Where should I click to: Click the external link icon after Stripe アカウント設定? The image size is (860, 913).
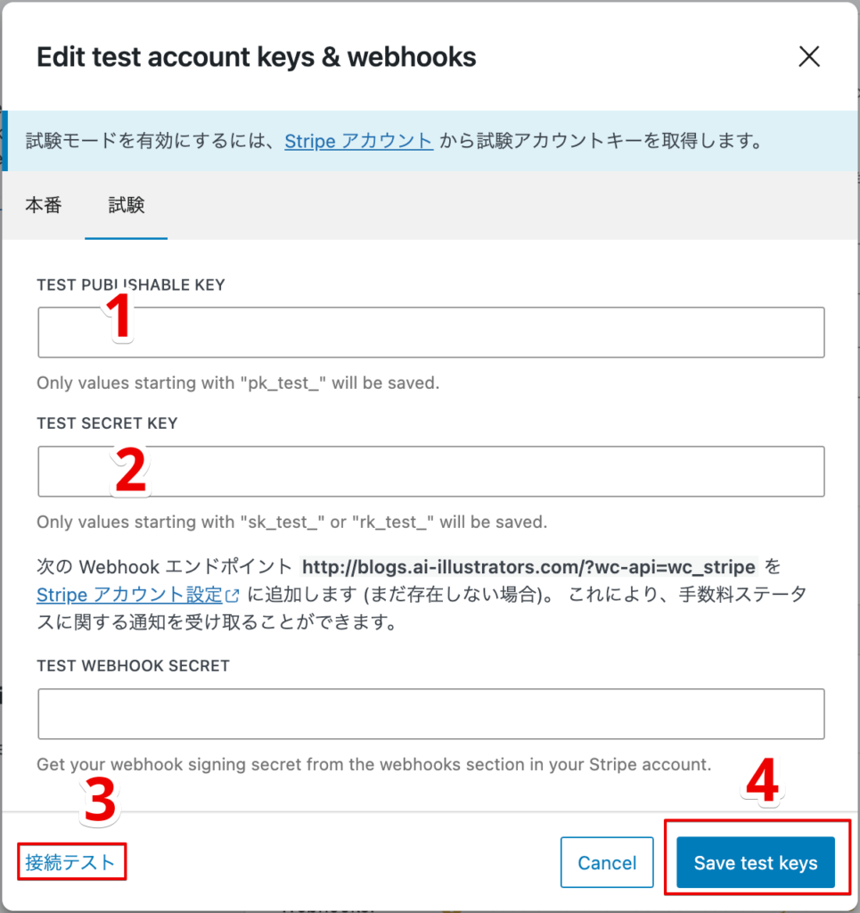233,595
